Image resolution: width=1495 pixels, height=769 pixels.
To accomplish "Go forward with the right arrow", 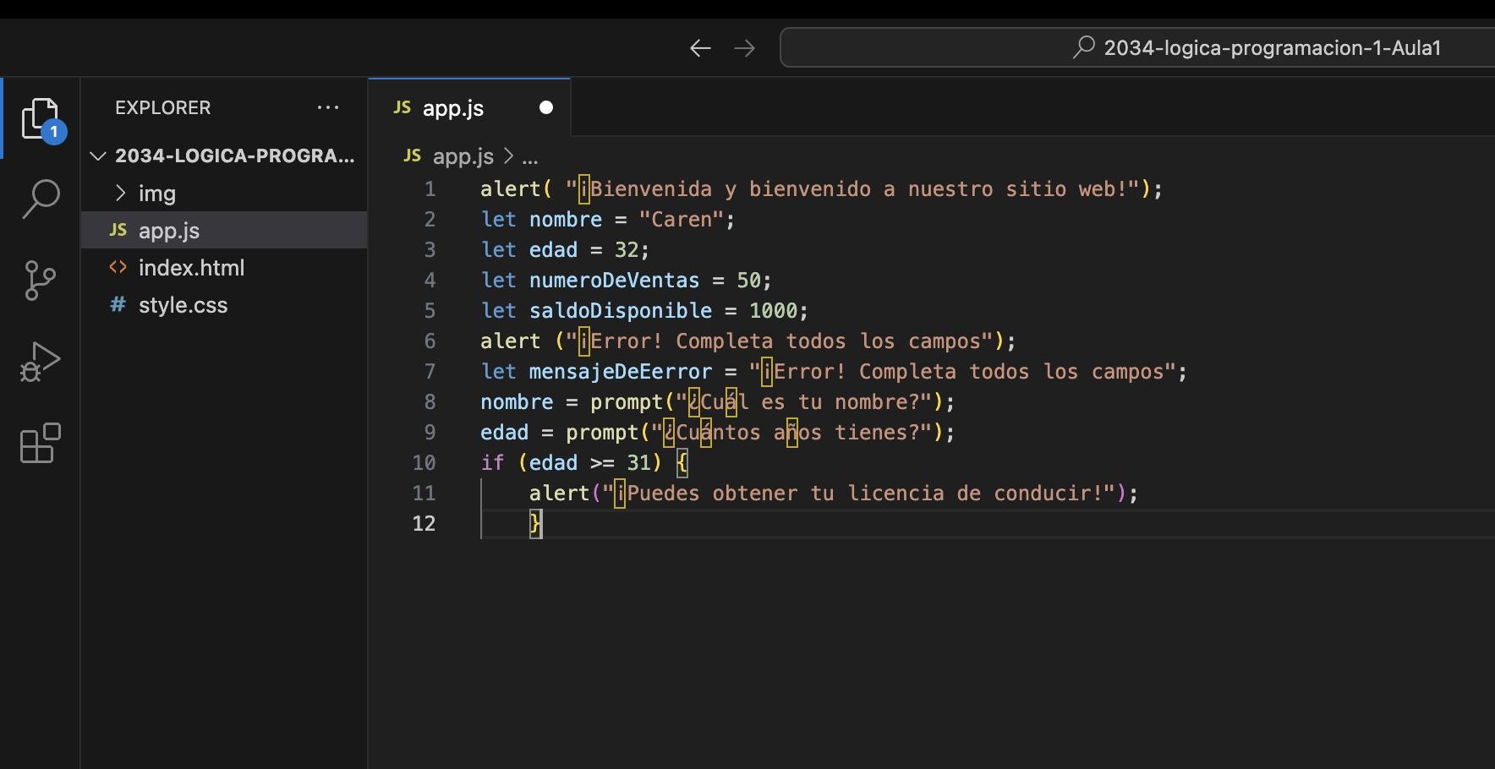I will [x=745, y=48].
